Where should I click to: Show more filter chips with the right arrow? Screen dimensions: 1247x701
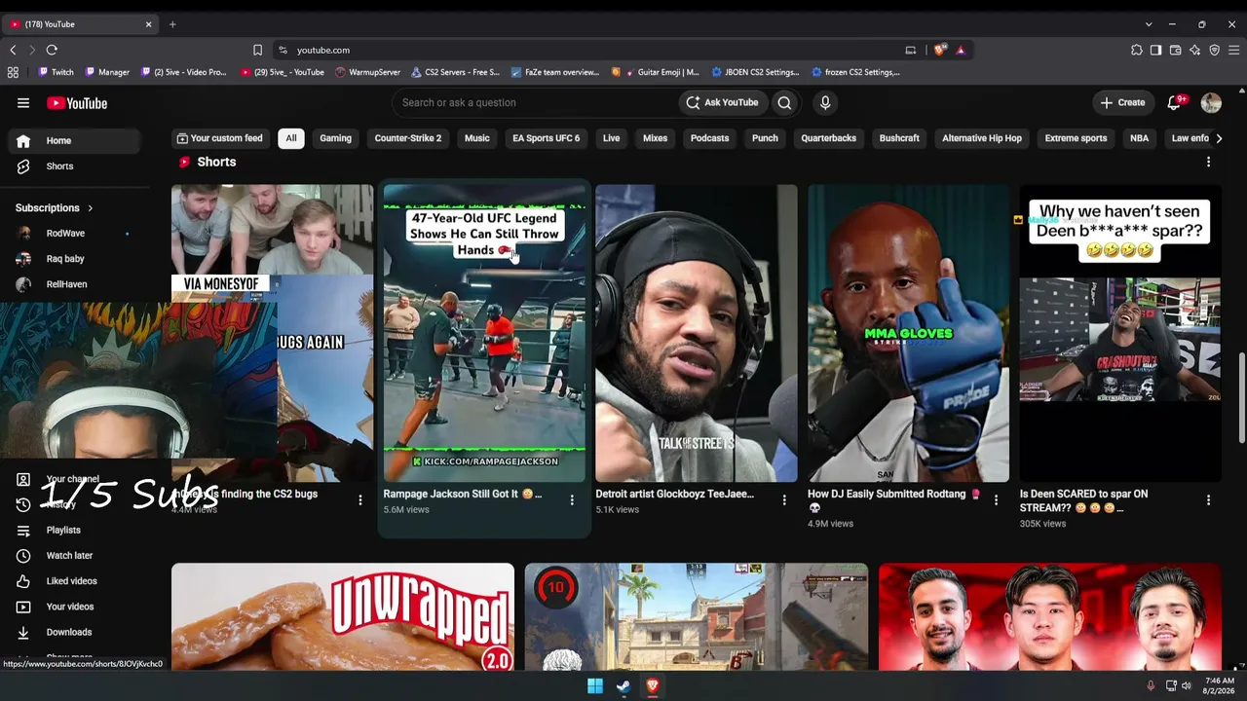click(x=1218, y=138)
